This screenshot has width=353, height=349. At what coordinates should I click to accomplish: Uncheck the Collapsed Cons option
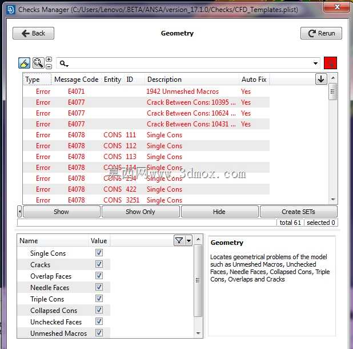coord(99,310)
